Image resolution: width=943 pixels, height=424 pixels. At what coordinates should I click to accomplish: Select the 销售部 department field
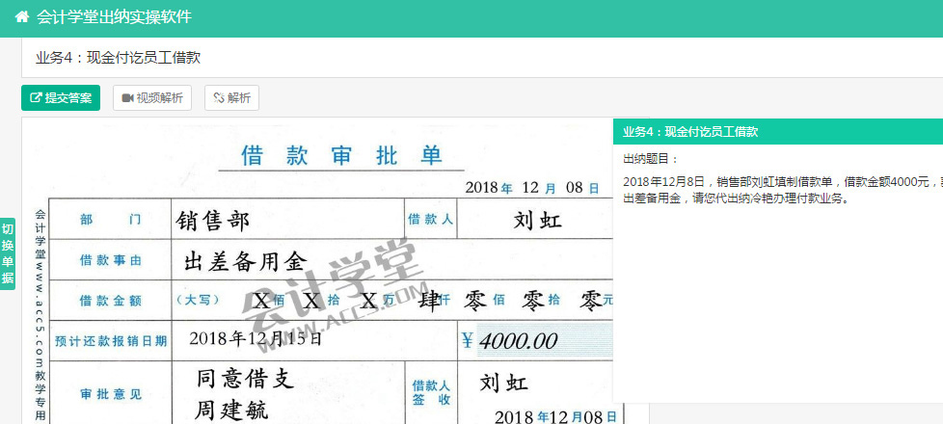click(214, 221)
